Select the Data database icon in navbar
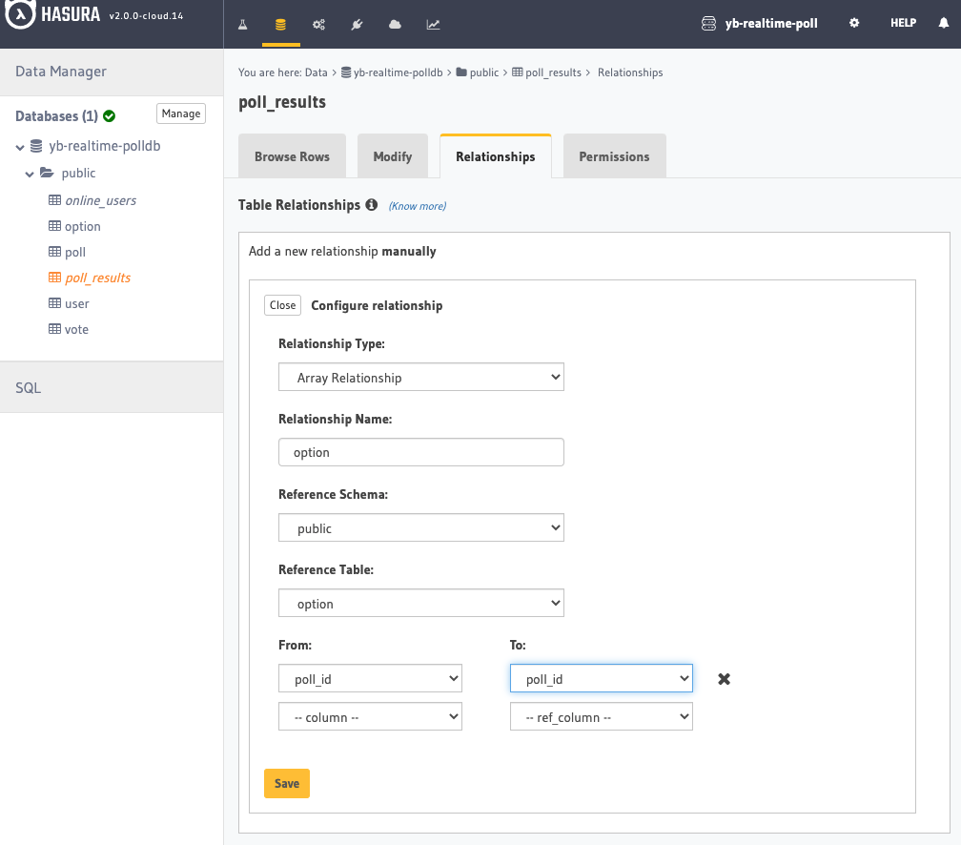The width and height of the screenshot is (961, 845). point(280,23)
